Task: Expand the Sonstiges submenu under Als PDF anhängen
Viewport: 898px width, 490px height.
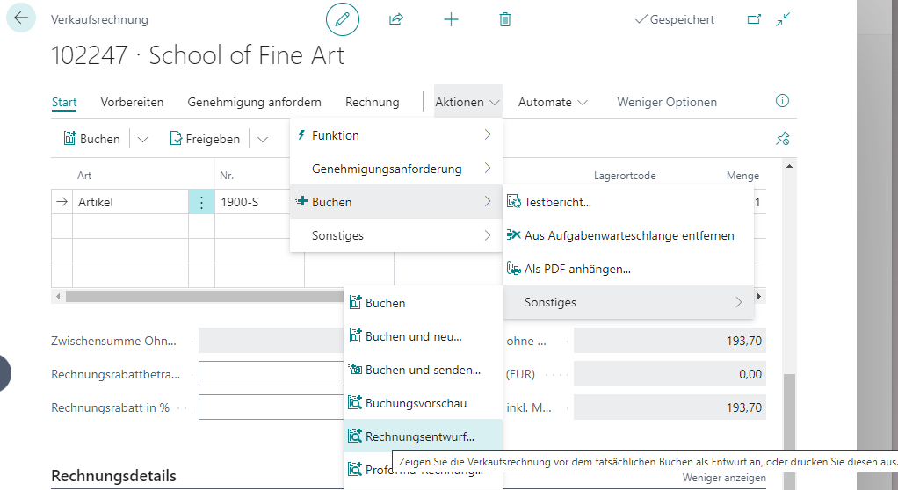Action: [x=627, y=302]
